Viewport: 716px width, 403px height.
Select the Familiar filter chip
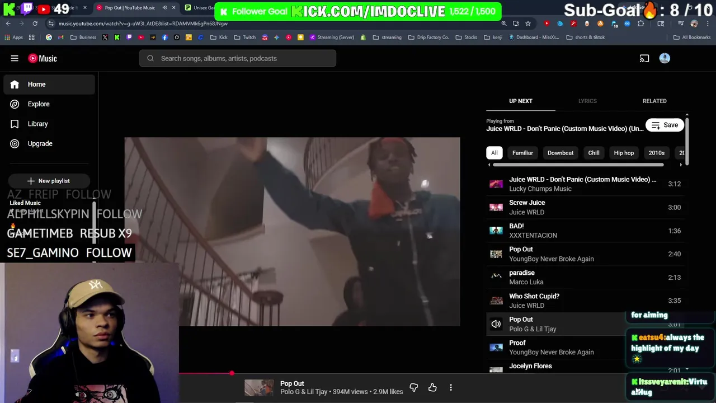(522, 153)
